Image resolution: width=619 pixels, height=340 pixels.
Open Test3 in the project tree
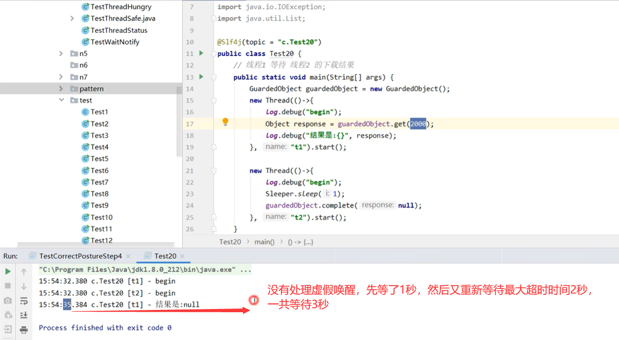pos(95,135)
